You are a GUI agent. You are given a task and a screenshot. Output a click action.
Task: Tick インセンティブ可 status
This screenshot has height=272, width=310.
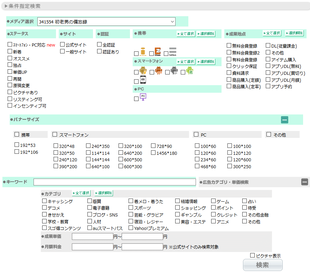10,105
